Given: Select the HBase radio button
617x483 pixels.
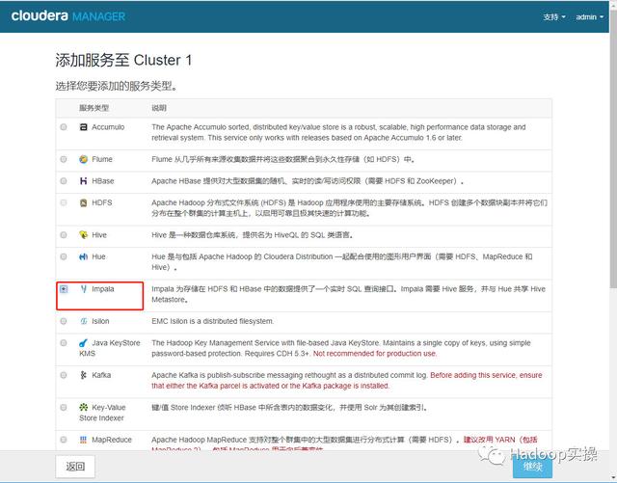Looking at the screenshot, I should (x=64, y=180).
